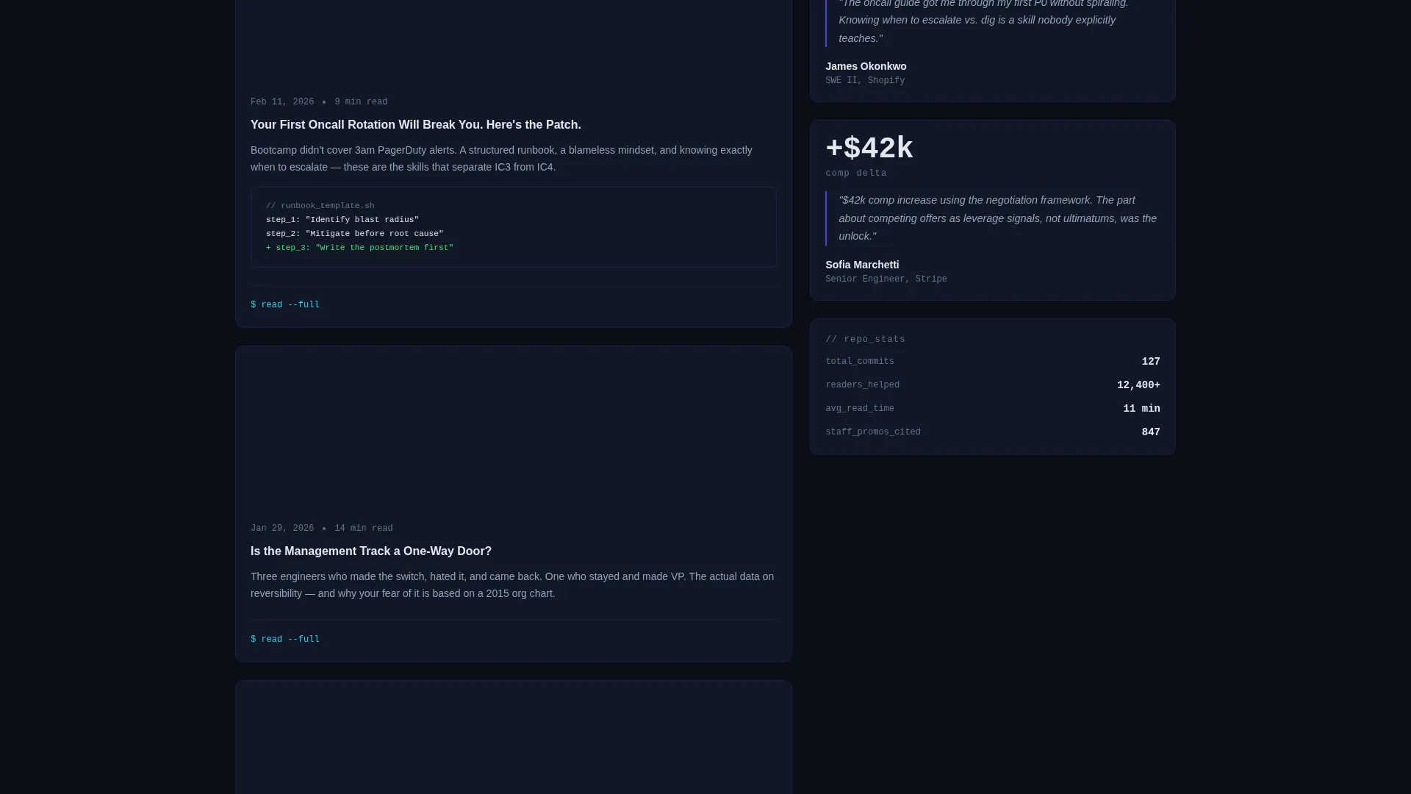The width and height of the screenshot is (1411, 794).
Task: Click the added step_3 postmortem line
Action: 360,248
